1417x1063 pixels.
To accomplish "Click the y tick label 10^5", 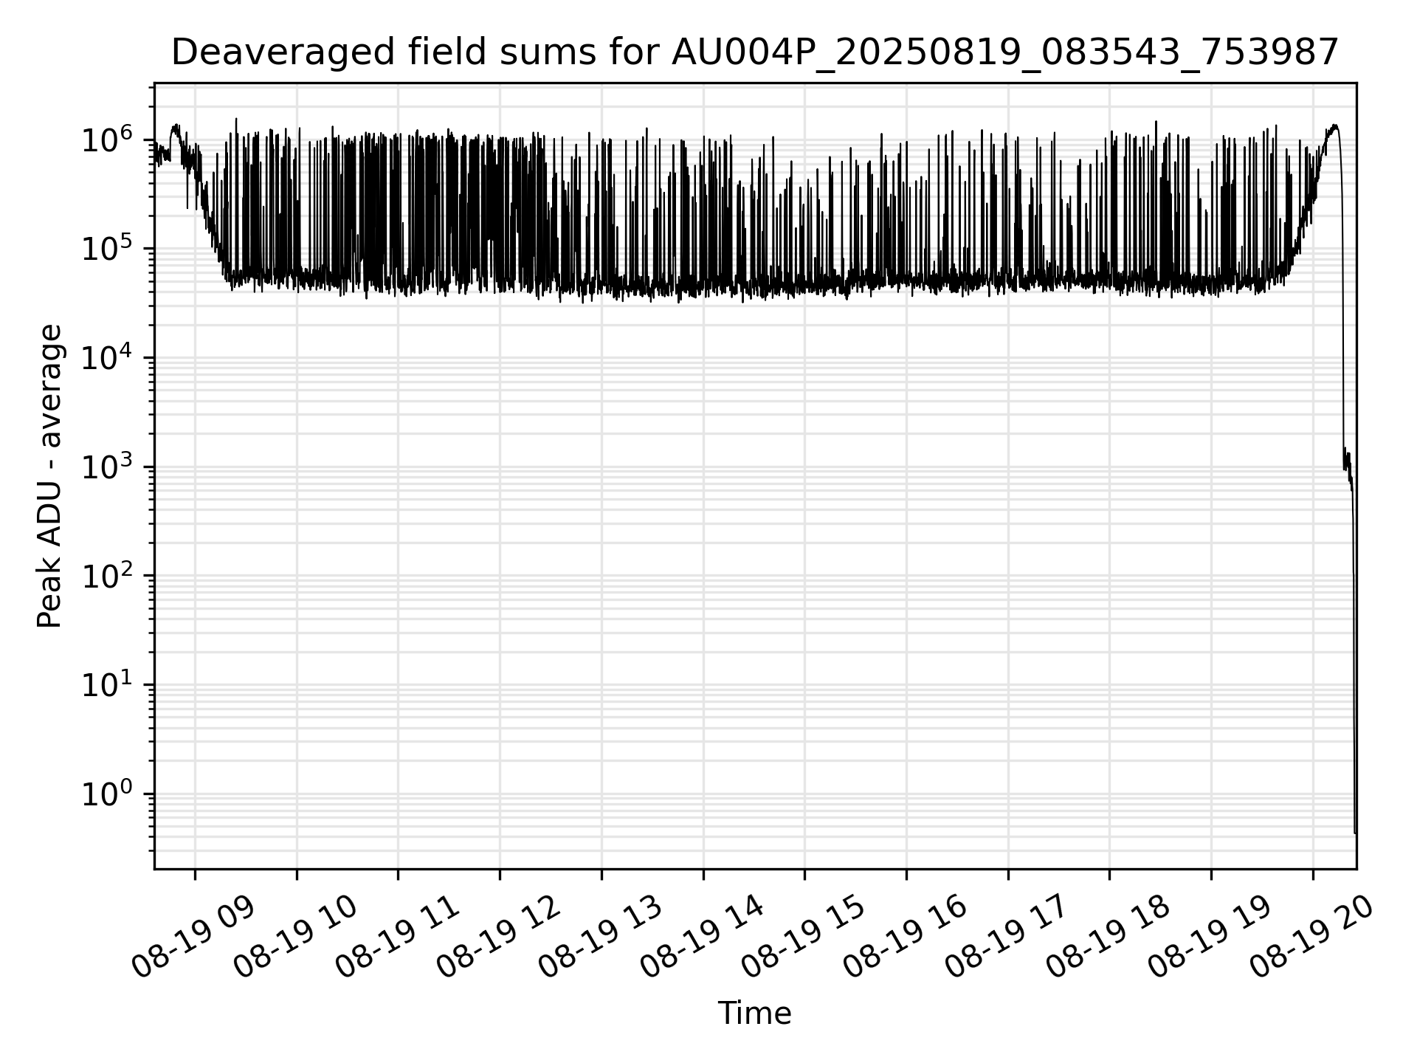I will point(107,248).
